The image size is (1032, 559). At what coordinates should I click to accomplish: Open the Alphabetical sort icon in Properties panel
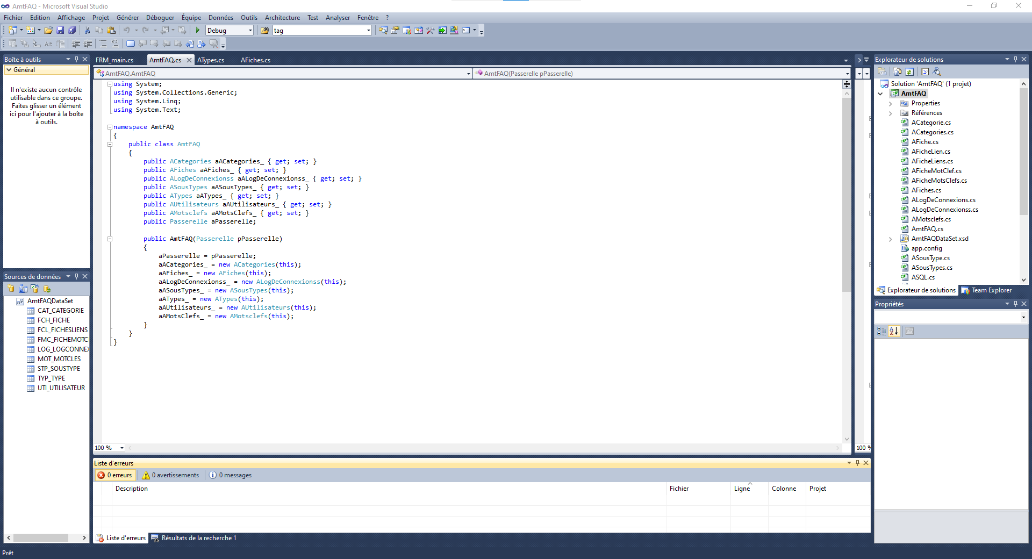894,331
